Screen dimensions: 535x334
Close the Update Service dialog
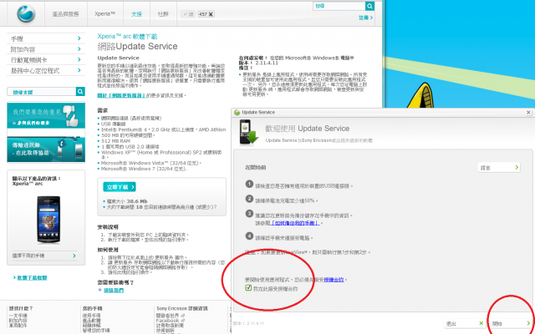coord(528,112)
